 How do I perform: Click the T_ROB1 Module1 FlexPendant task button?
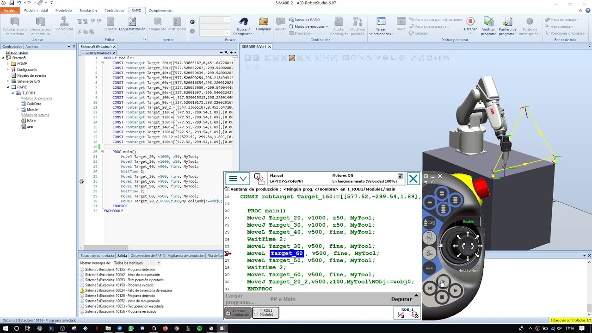pyautogui.click(x=265, y=313)
